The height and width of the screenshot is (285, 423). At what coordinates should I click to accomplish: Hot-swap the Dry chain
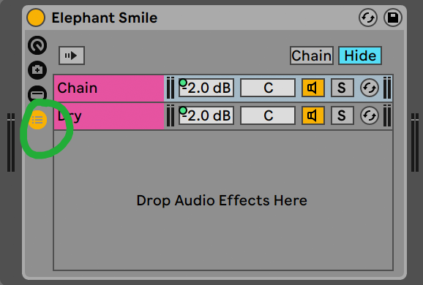pyautogui.click(x=370, y=115)
